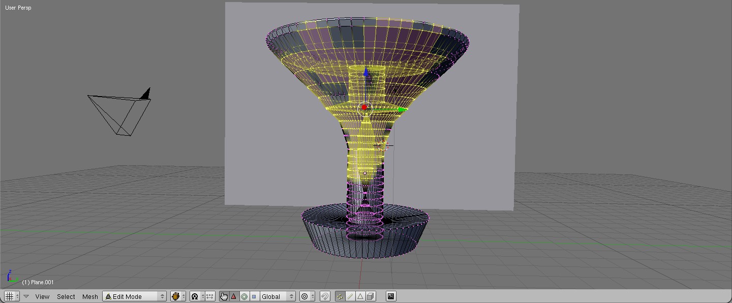Click the blue Z-axis manipulator arrow
This screenshot has width=732, height=303.
[366, 73]
